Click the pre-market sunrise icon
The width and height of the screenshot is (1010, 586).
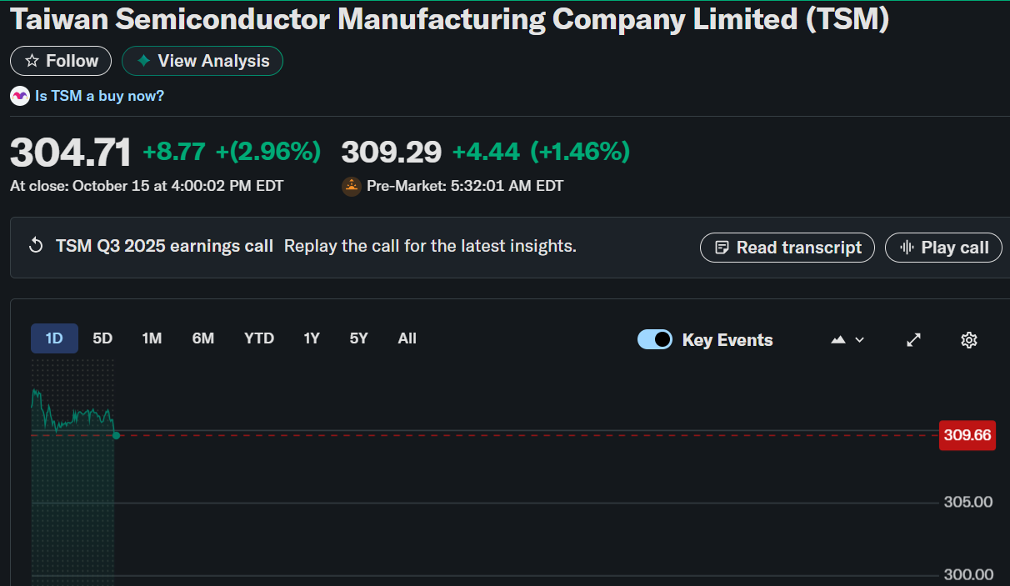point(352,186)
